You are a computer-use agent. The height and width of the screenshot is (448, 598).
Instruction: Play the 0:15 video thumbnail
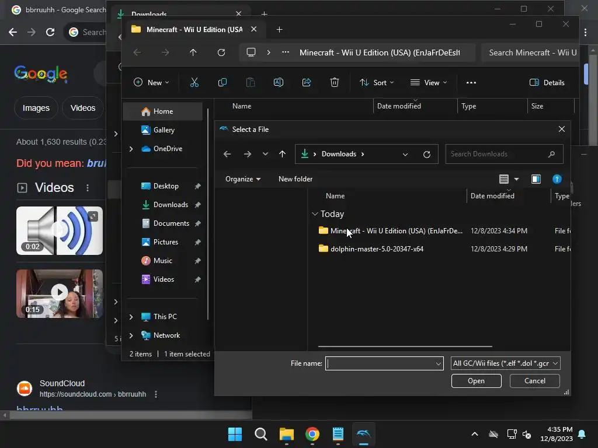click(60, 293)
